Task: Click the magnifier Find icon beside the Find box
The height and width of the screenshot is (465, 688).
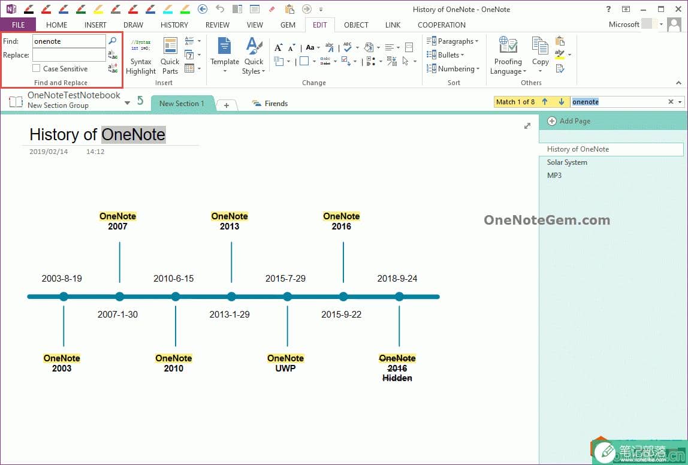Action: point(113,41)
